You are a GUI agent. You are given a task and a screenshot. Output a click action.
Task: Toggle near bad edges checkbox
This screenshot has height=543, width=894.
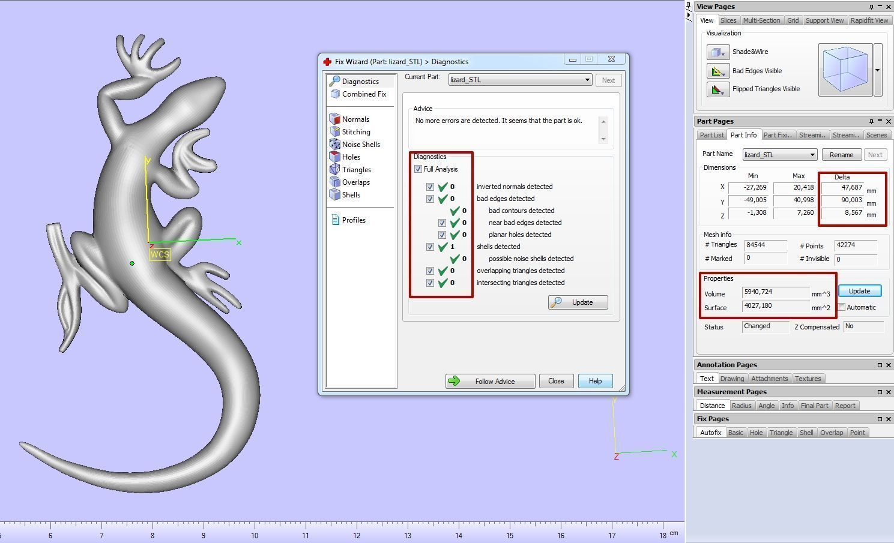pos(442,223)
